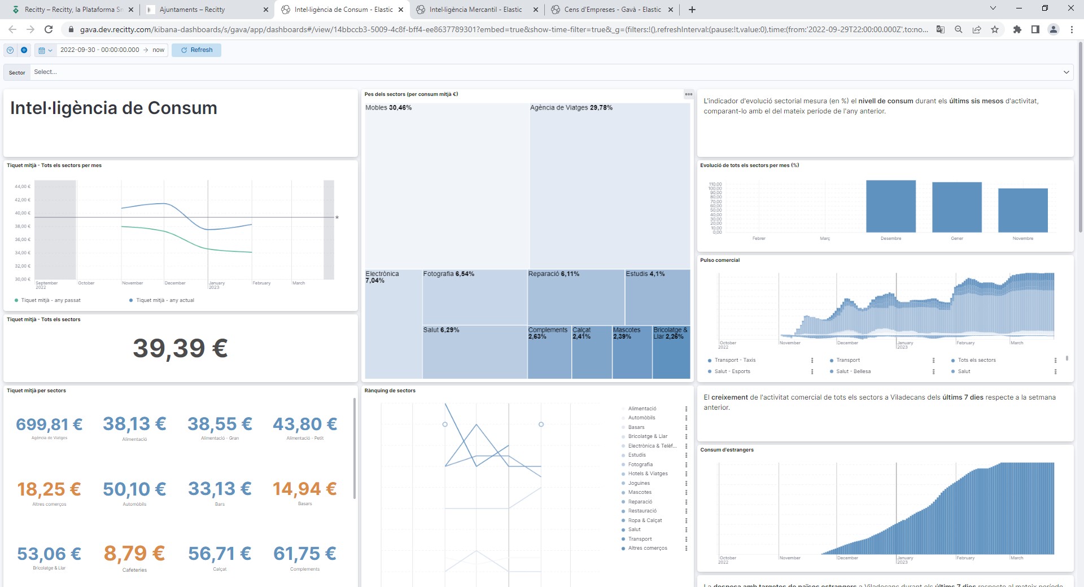This screenshot has width=1084, height=587.
Task: Click the start date 2022-09-30 field
Action: point(99,50)
